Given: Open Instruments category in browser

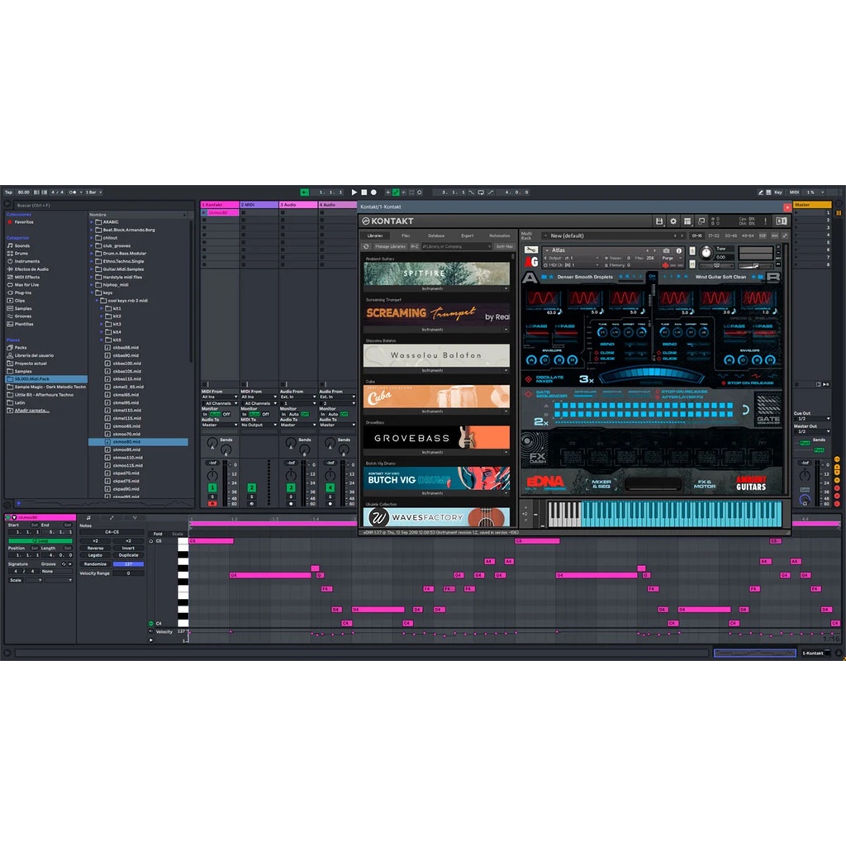Looking at the screenshot, I should tap(26, 261).
